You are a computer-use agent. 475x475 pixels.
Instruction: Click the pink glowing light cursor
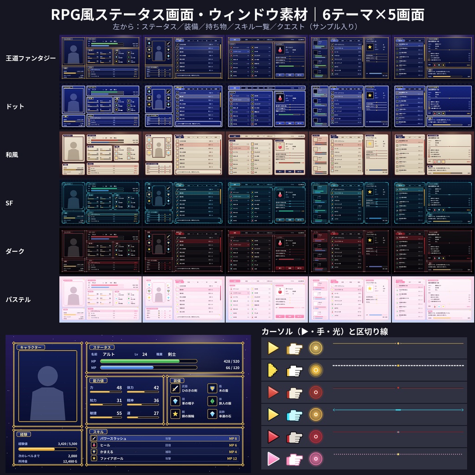point(315,459)
